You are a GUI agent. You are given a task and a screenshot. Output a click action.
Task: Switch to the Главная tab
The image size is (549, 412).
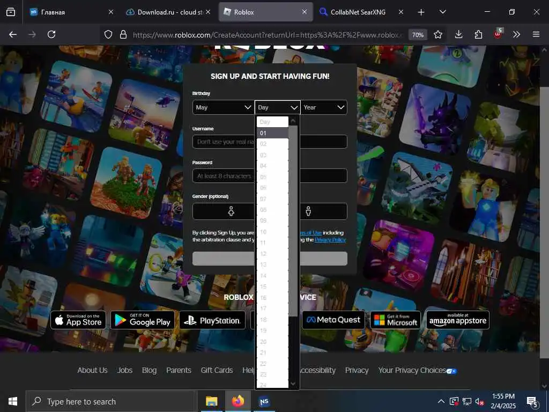(72, 12)
